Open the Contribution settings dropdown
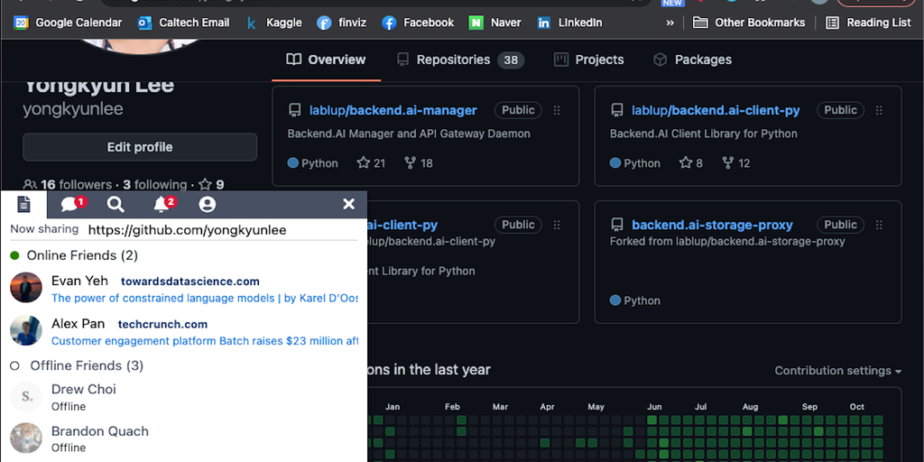The width and height of the screenshot is (924, 462). [838, 371]
